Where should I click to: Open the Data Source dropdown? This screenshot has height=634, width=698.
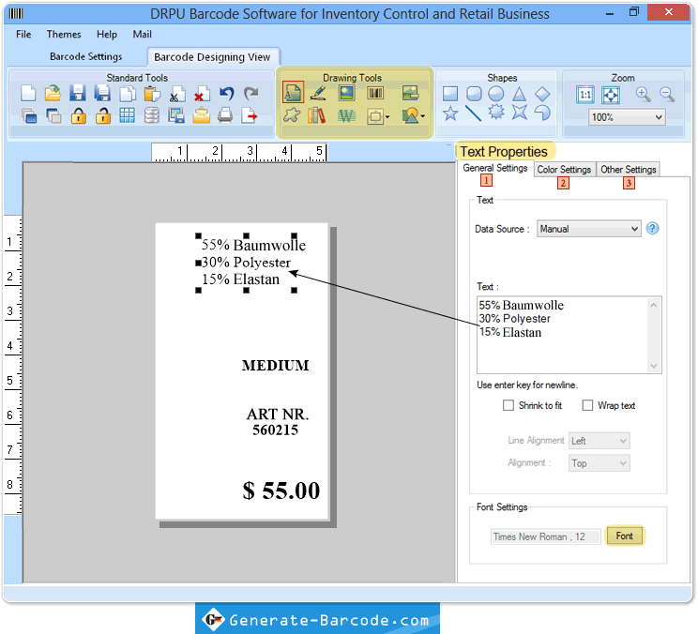(588, 229)
